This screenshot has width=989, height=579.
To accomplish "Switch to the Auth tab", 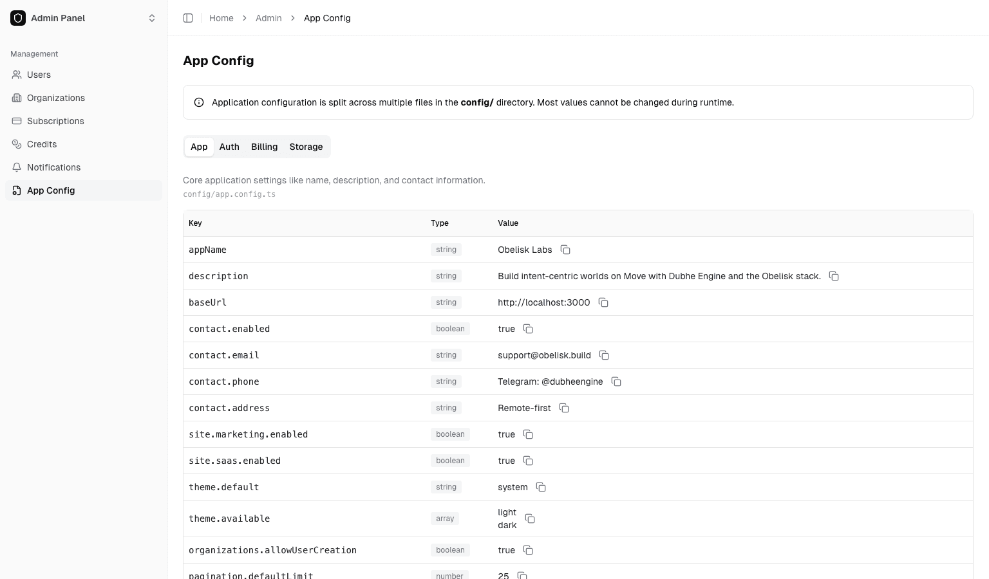I will tap(229, 147).
